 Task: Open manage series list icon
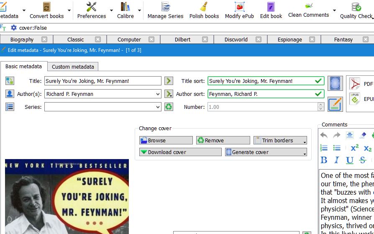[x=10, y=107]
